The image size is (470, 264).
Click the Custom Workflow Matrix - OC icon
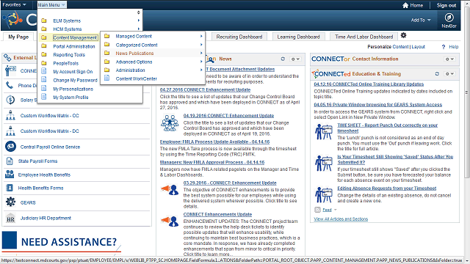(10, 115)
